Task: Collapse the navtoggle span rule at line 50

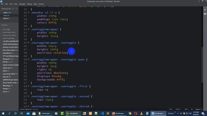Action: coord(28,59)
